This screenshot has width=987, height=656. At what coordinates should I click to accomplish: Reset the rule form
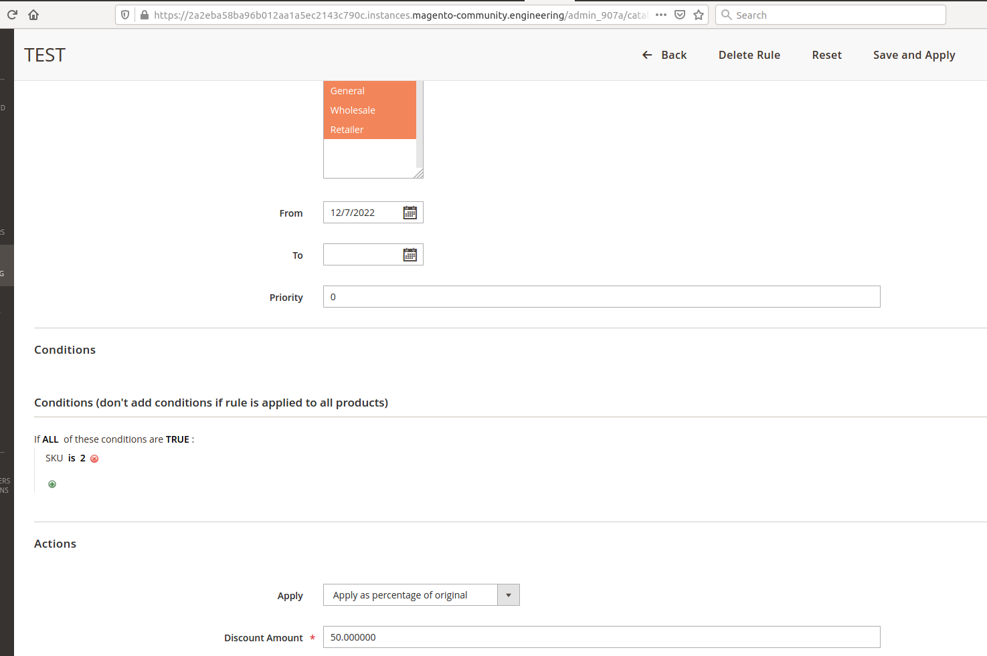pyautogui.click(x=826, y=55)
